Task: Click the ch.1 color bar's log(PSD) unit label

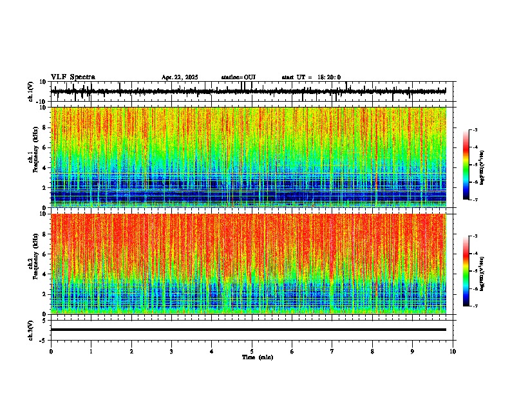Action: coord(482,168)
